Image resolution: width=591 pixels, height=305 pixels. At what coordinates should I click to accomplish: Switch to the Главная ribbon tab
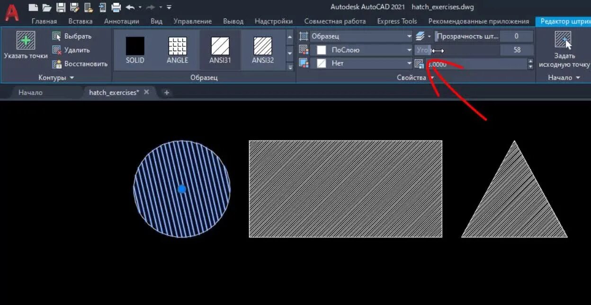point(44,21)
